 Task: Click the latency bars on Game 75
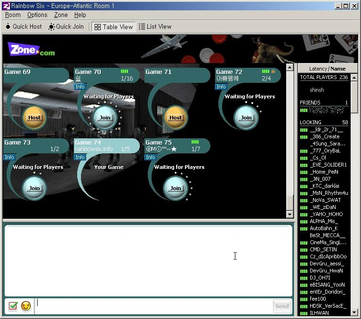point(195,142)
